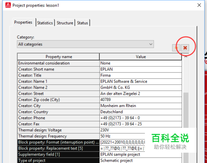
Task: Select the Creator: Phone property
Action: (x=58, y=118)
